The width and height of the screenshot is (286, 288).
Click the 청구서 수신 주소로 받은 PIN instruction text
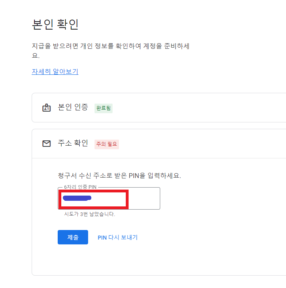[x=119, y=176]
